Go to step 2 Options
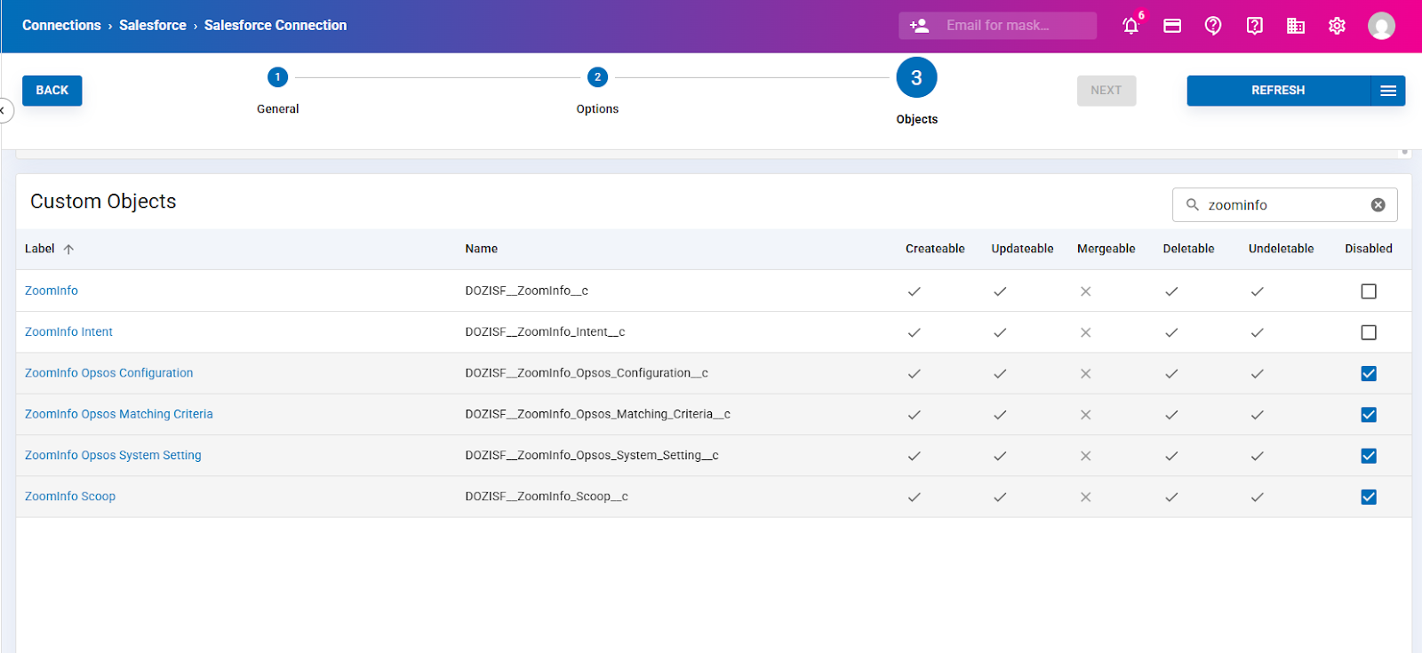Screen dimensions: 1422x653 597,78
